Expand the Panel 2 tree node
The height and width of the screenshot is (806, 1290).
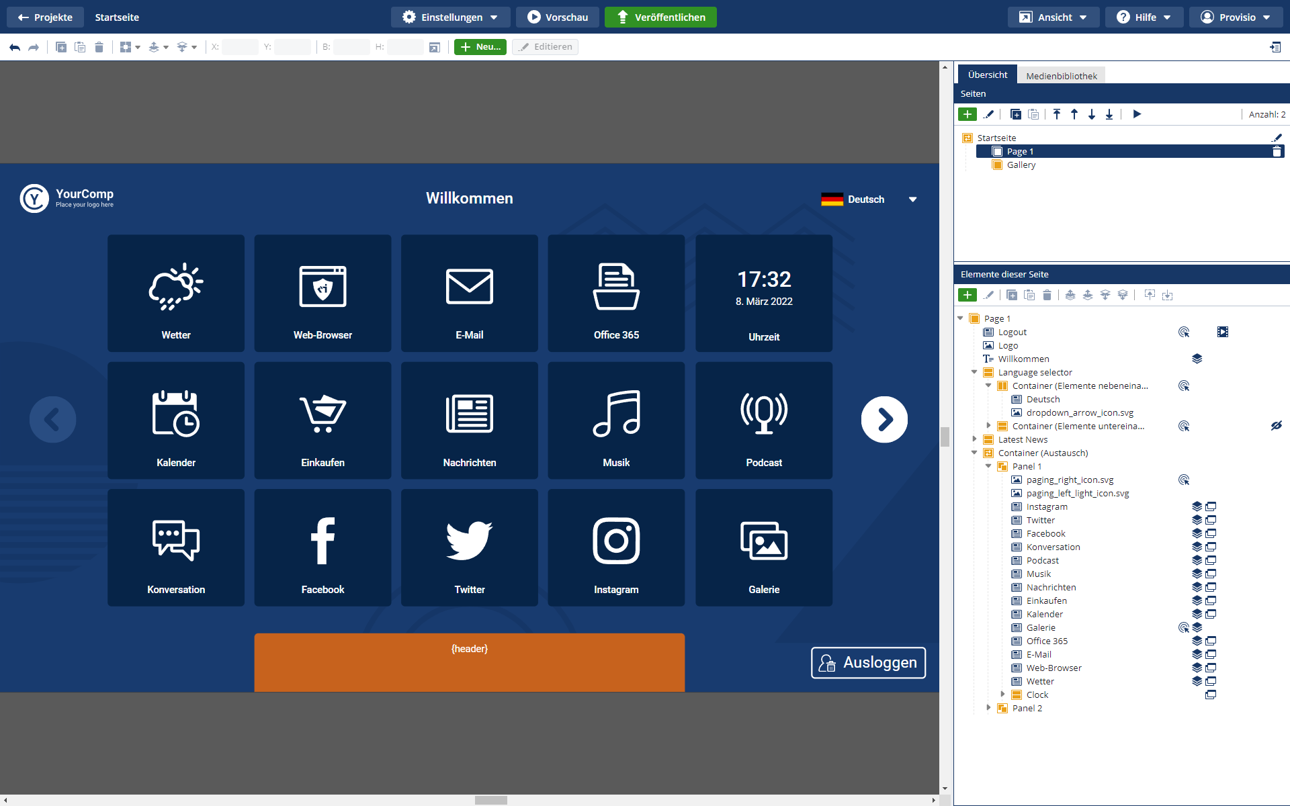pos(988,707)
